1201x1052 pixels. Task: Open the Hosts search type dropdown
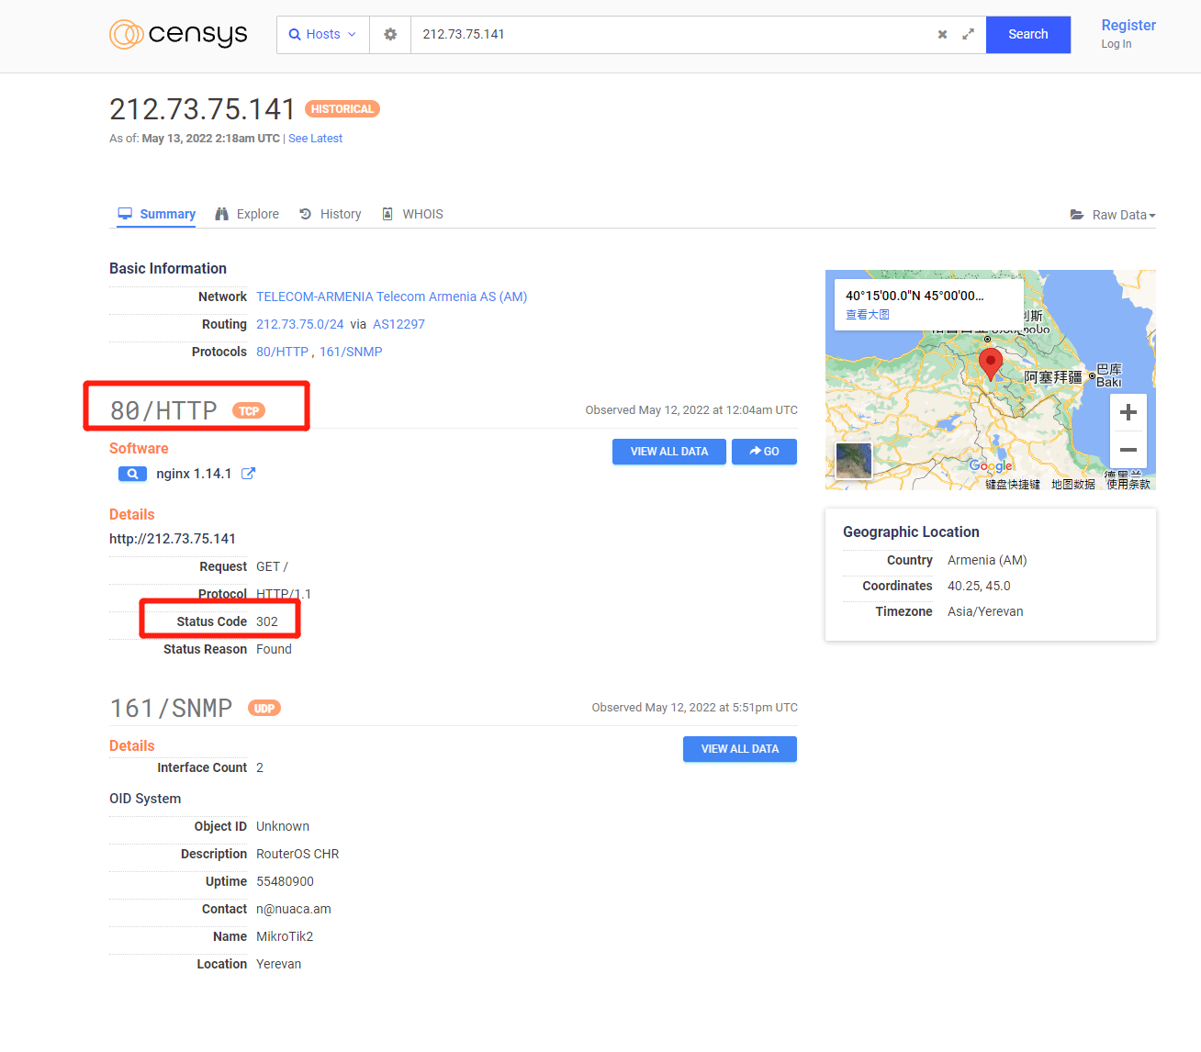click(323, 34)
